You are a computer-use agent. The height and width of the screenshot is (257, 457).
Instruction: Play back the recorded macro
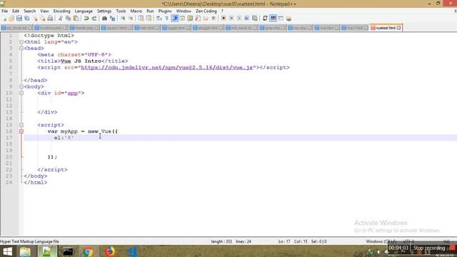tap(239, 19)
